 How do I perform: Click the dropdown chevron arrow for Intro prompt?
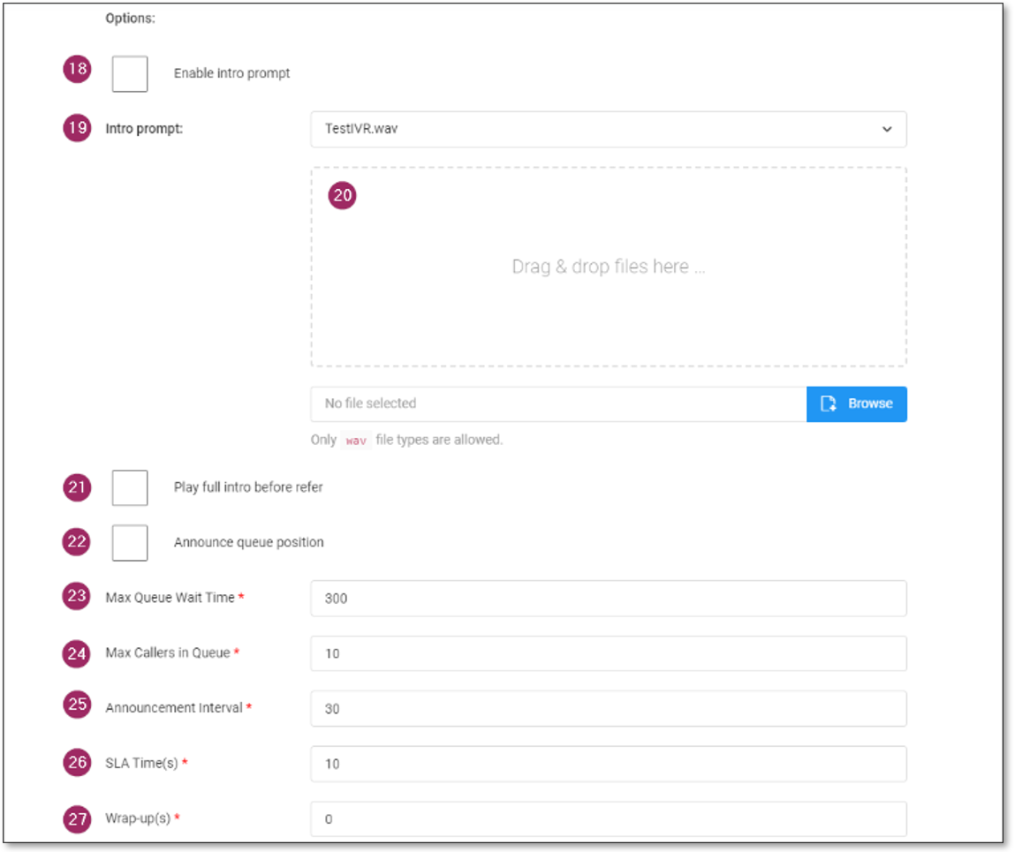[x=887, y=129]
